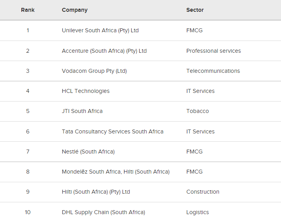281x222 pixels.
Task: Open DHL Supply Chain (South Africa)
Action: tap(104, 213)
